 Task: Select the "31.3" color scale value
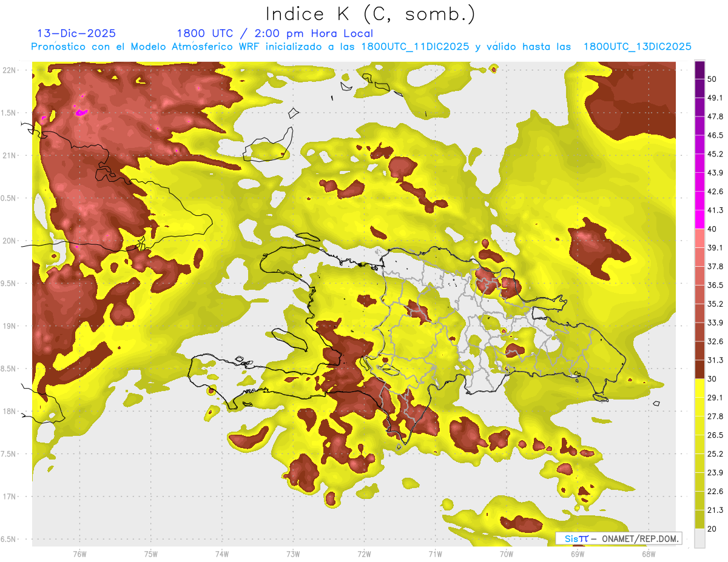click(x=715, y=360)
